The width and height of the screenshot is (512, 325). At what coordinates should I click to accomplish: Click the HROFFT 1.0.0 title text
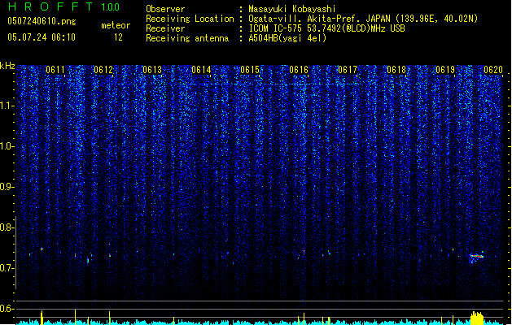coord(64,6)
